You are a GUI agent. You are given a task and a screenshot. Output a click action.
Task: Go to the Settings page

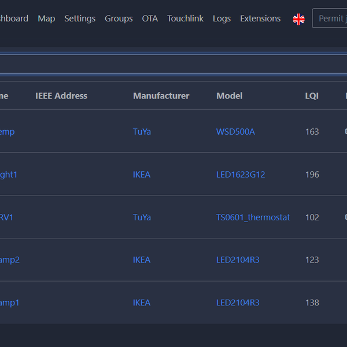coord(80,19)
